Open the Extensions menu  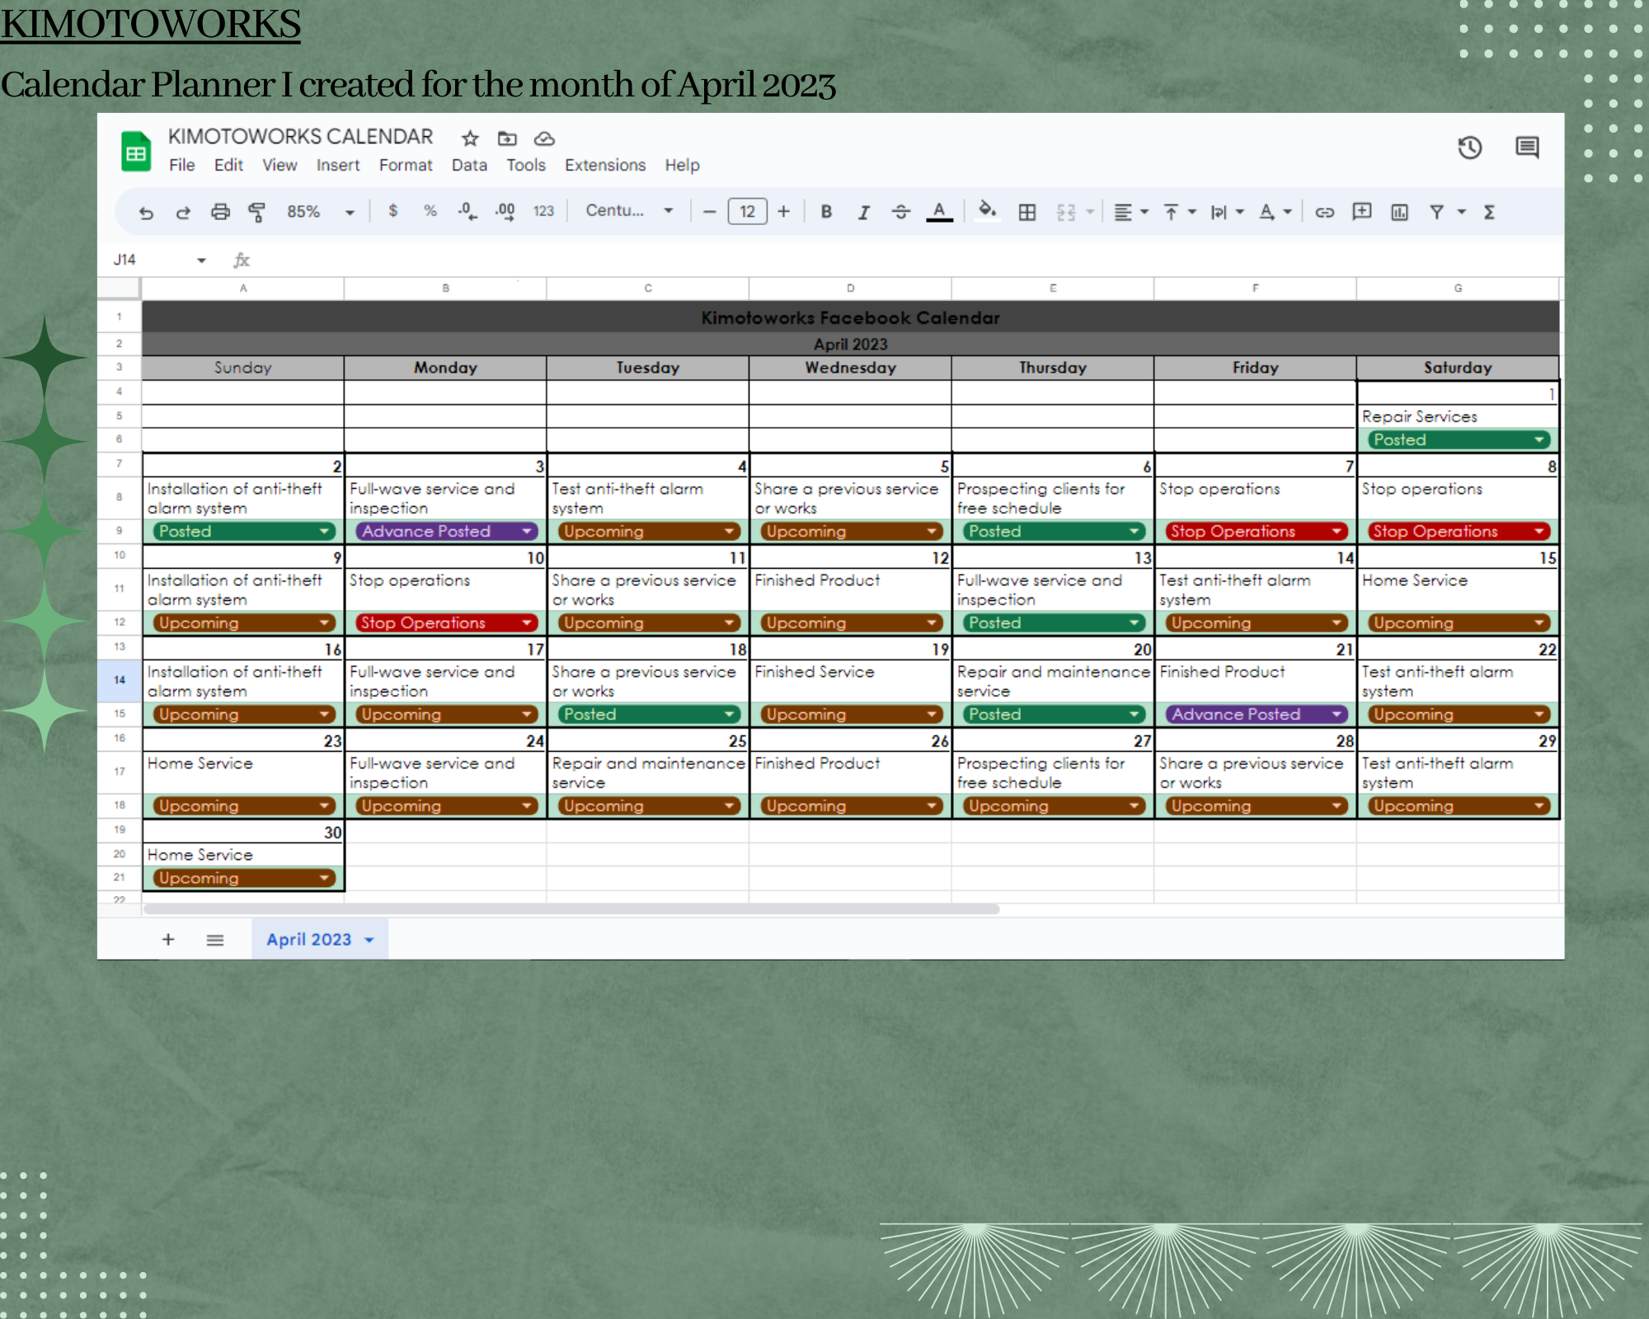coord(605,165)
